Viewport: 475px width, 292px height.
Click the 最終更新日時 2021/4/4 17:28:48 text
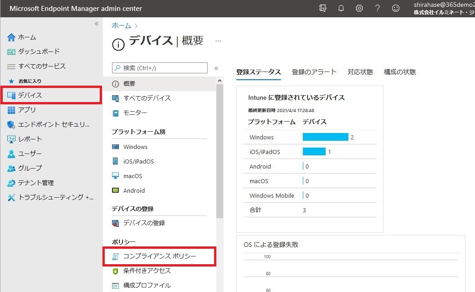[x=281, y=111]
